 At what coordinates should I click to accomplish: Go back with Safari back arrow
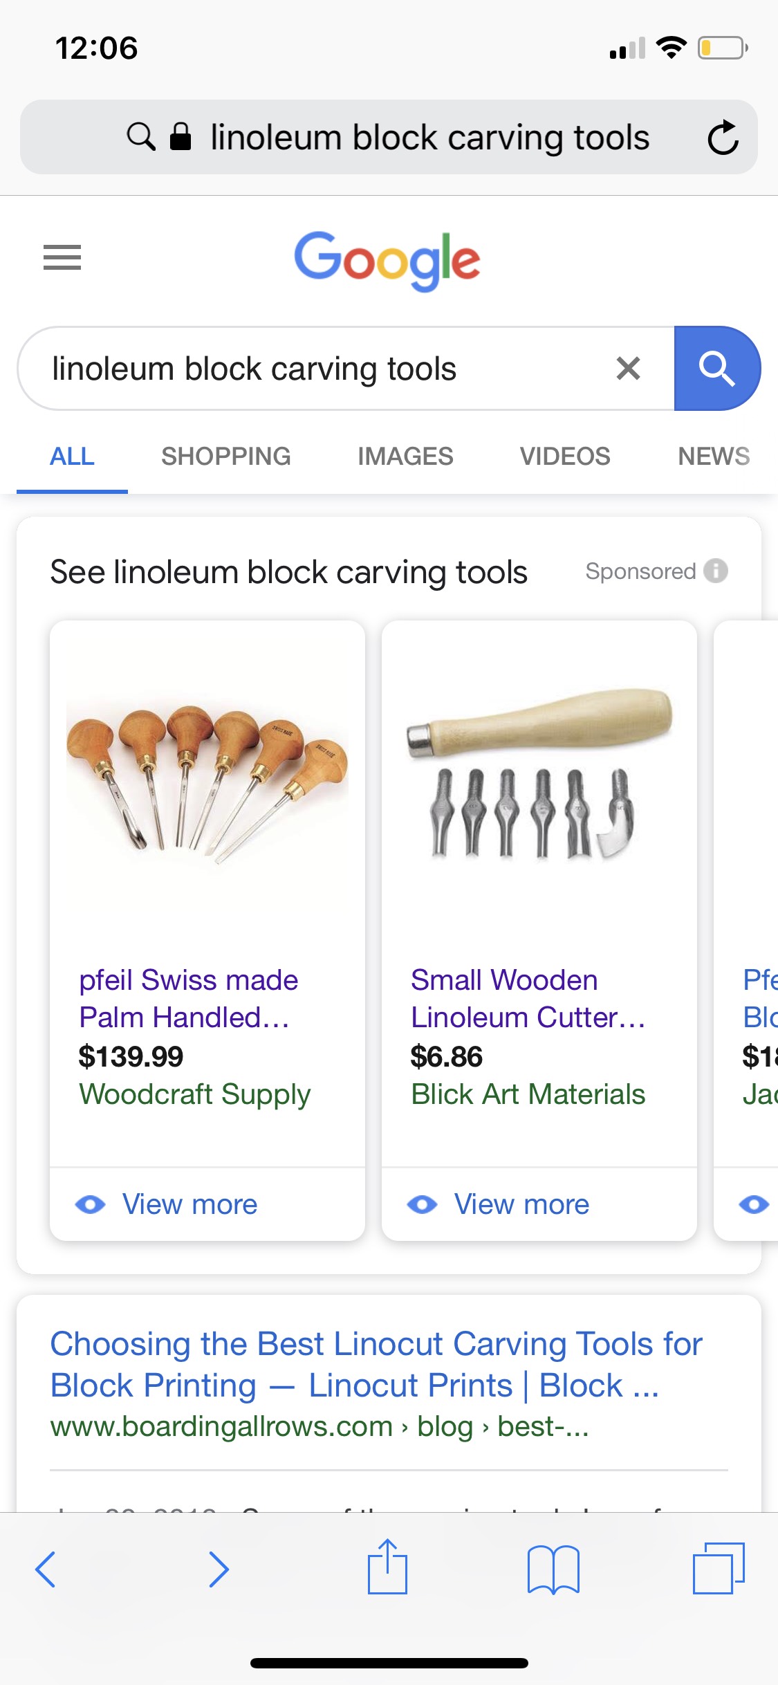[46, 1569]
